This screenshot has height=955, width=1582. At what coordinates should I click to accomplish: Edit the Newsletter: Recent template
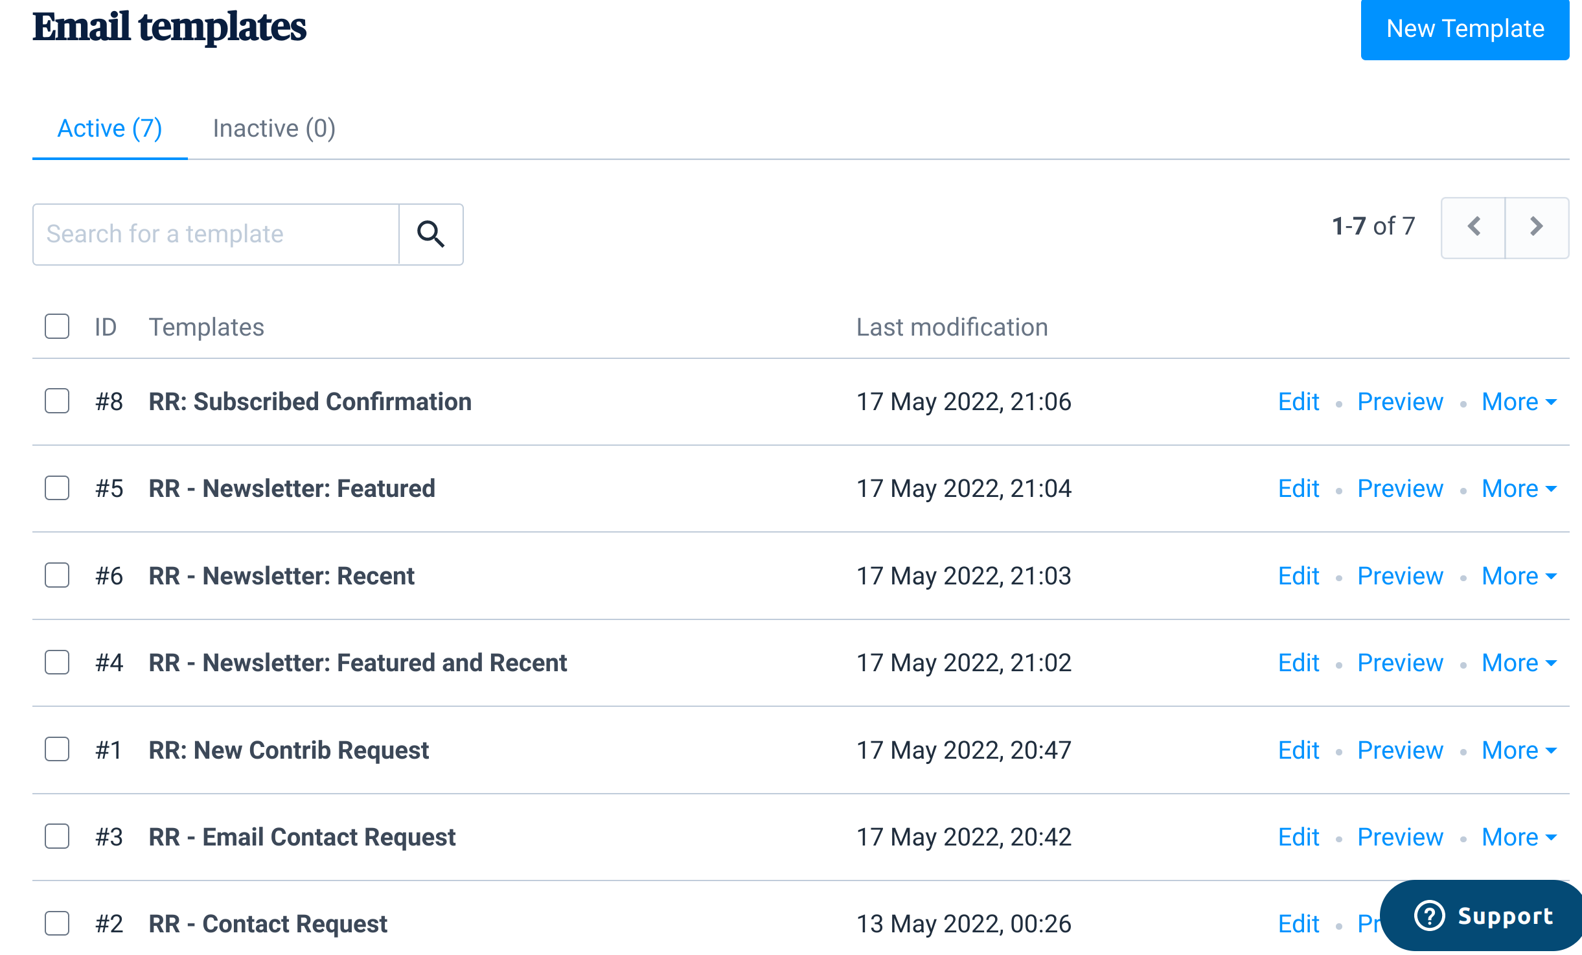(1298, 576)
